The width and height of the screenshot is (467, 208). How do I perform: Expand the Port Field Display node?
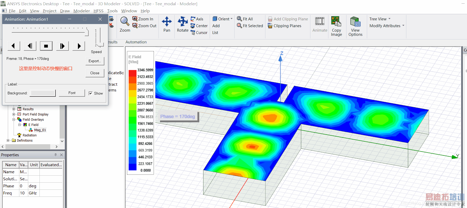tap(14, 114)
